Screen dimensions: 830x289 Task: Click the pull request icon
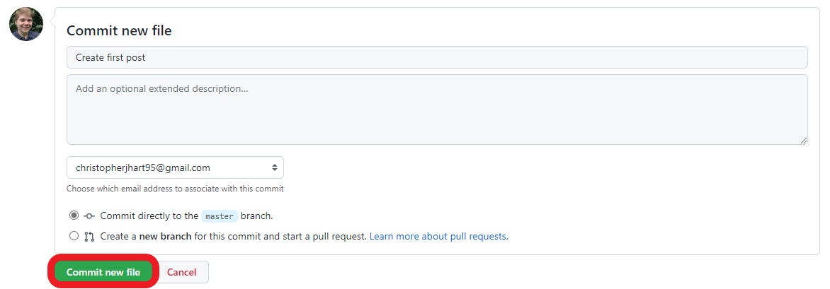coord(89,237)
